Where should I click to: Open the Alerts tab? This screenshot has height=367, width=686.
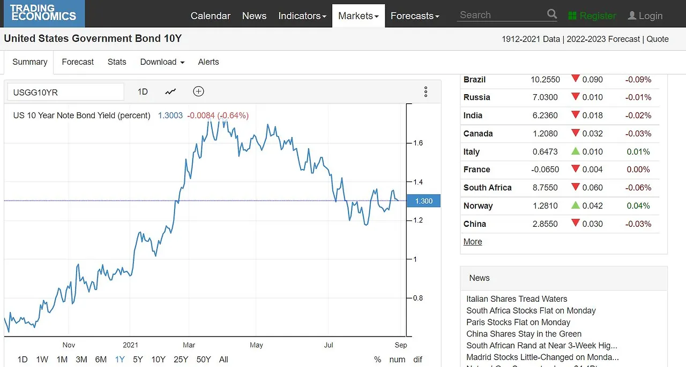tap(208, 62)
